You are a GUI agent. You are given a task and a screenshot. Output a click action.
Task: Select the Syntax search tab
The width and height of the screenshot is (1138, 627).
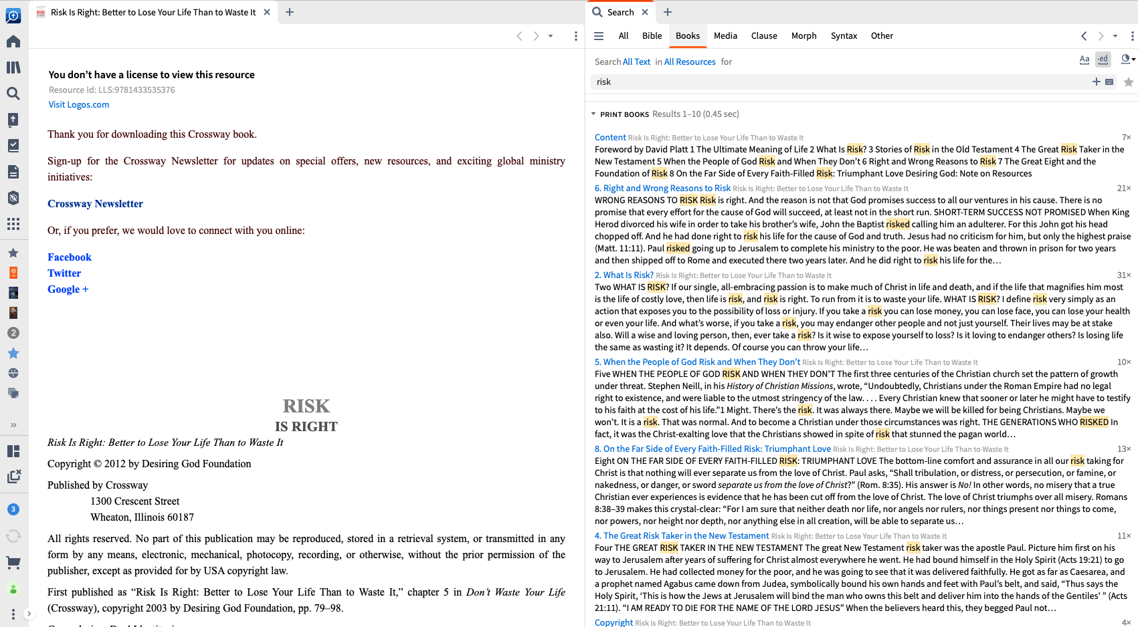coord(844,36)
